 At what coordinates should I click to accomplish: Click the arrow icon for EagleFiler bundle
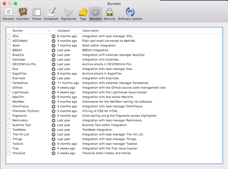point(54,74)
